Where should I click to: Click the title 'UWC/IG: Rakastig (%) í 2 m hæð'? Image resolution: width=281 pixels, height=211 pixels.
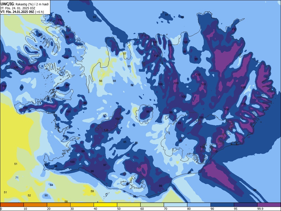24,4
